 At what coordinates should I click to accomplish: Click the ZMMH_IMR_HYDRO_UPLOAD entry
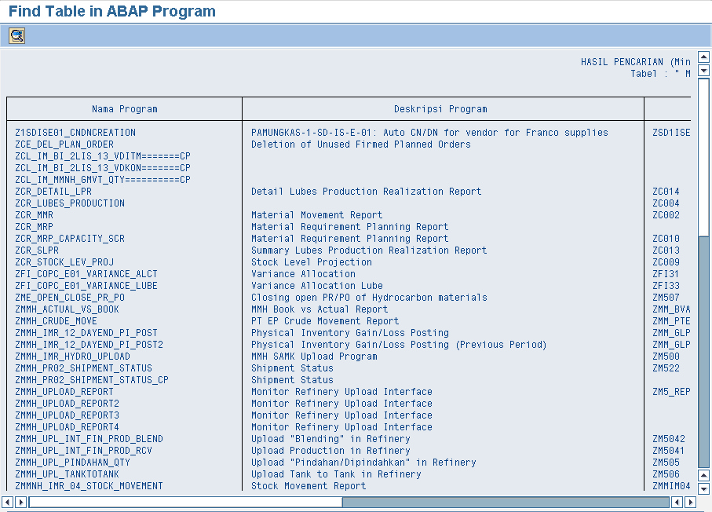[72, 357]
